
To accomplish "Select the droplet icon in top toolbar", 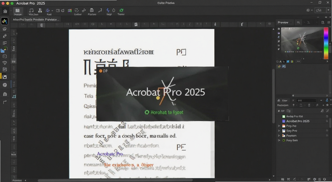I will tap(114, 10).
